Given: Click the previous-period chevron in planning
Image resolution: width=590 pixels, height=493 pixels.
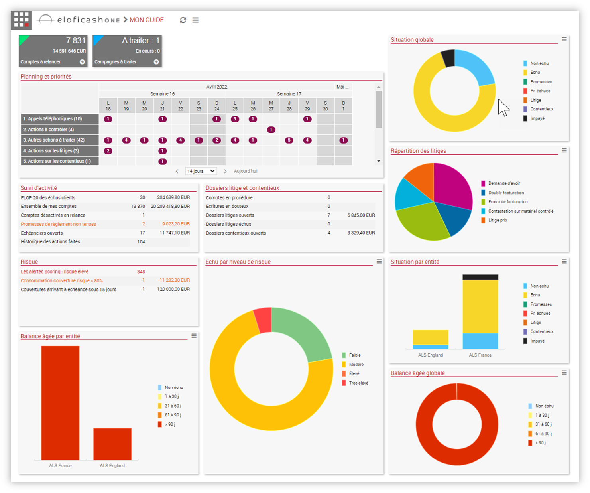Looking at the screenshot, I should tap(177, 171).
